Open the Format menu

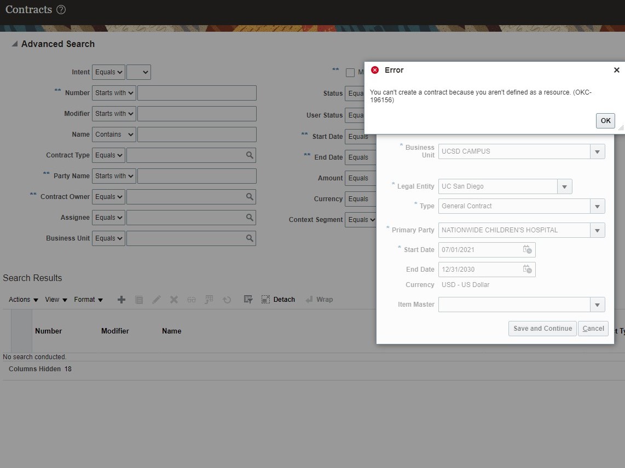coord(89,300)
